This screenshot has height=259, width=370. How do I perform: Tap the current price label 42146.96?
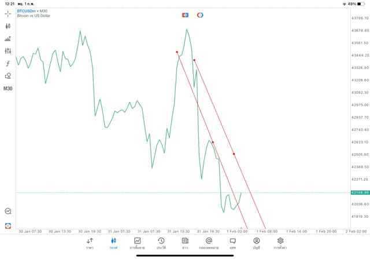360,192
